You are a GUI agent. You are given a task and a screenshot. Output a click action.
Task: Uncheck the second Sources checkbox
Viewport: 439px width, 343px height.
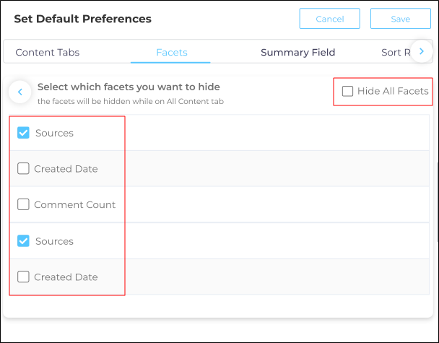(23, 240)
